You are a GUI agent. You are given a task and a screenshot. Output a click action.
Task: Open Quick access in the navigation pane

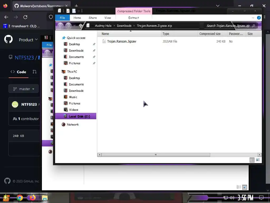(76, 38)
